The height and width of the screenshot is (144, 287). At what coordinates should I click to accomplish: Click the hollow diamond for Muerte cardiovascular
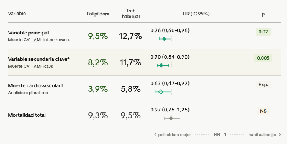point(160,92)
